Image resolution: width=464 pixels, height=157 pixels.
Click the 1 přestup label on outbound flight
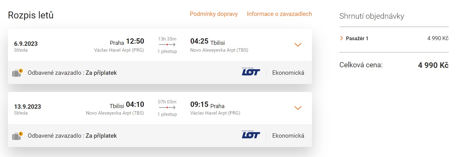[x=167, y=51]
